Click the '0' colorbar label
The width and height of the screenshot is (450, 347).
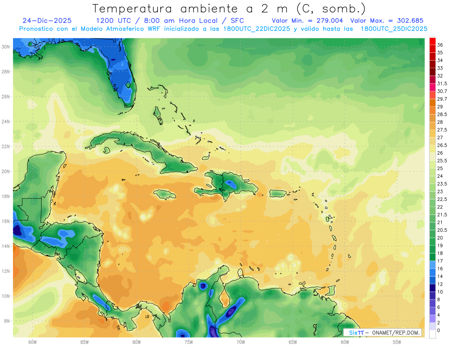(439, 330)
